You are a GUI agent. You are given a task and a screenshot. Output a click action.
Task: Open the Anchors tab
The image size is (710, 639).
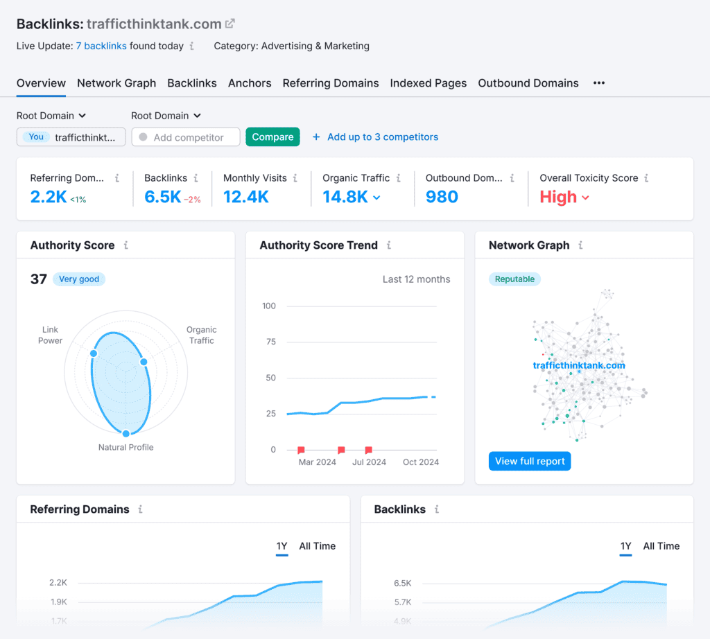coord(250,83)
